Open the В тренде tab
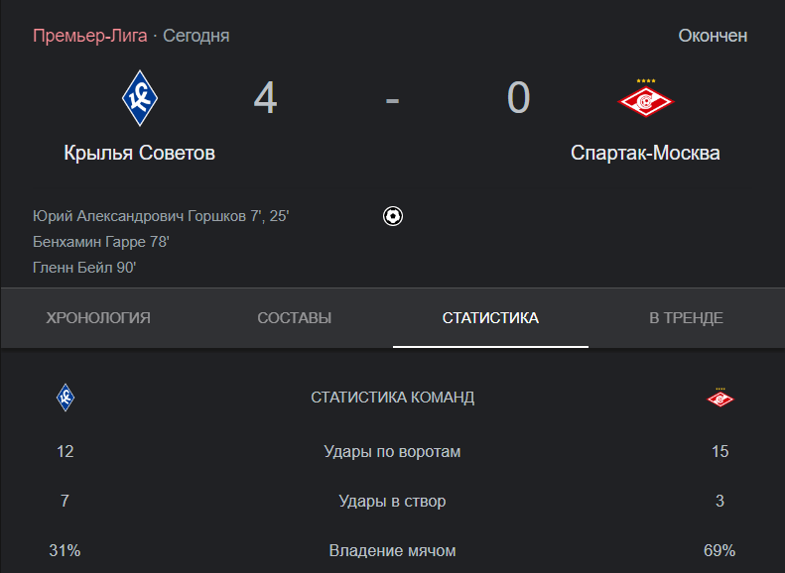785x573 pixels. point(687,318)
